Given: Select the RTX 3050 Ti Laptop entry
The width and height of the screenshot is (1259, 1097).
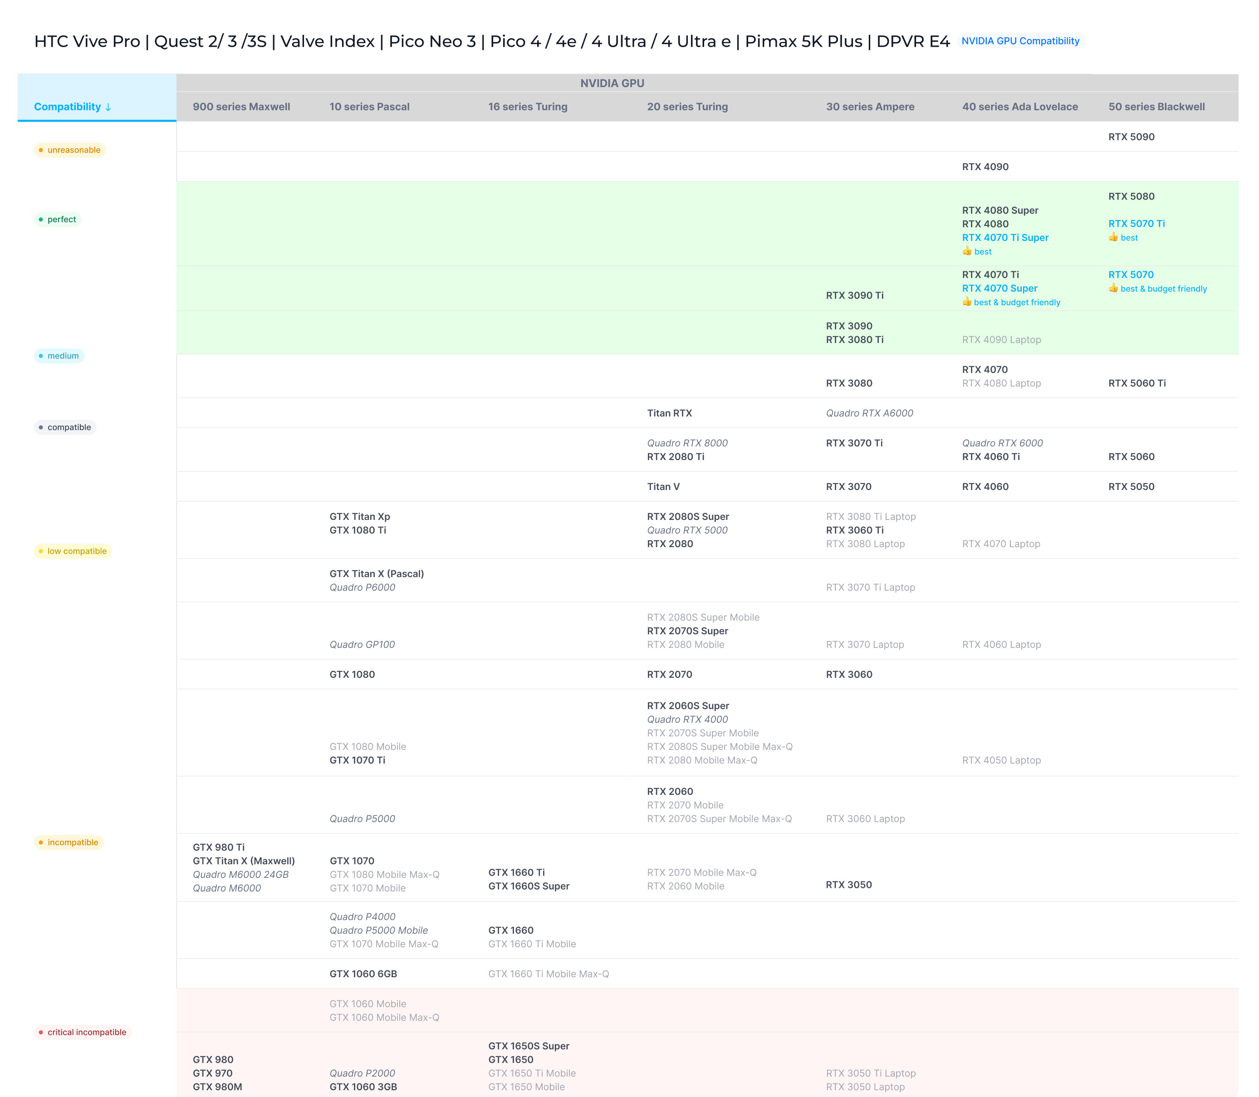Looking at the screenshot, I should [x=870, y=1073].
